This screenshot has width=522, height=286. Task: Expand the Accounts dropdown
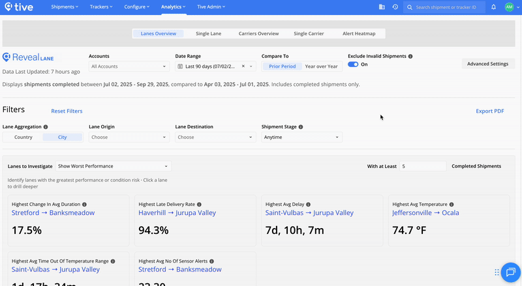129,66
